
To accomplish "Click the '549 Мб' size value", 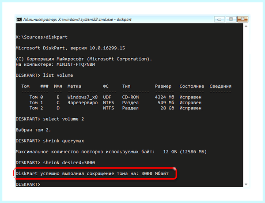I will click(x=166, y=103).
